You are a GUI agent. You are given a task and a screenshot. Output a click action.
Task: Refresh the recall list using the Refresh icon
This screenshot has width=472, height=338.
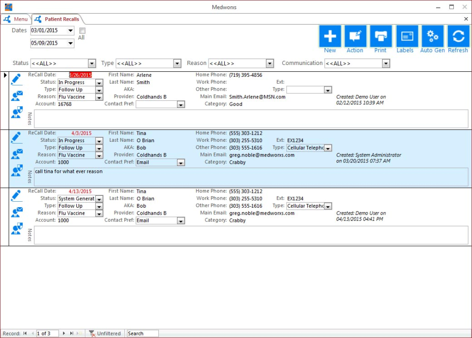458,35
